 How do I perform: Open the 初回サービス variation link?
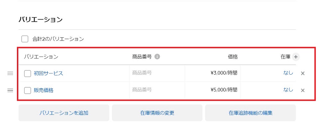tap(48, 73)
